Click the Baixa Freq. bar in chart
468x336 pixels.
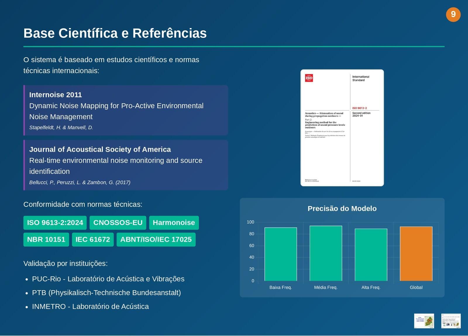coord(281,254)
